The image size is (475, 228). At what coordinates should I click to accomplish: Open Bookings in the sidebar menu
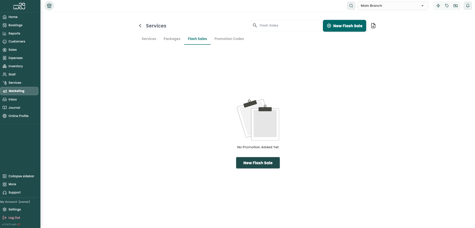pos(15,25)
